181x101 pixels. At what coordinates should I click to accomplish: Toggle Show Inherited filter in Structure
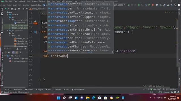pyautogui.click(x=20, y=52)
